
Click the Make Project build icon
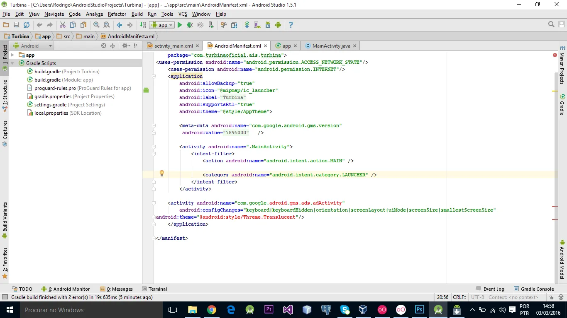point(143,25)
